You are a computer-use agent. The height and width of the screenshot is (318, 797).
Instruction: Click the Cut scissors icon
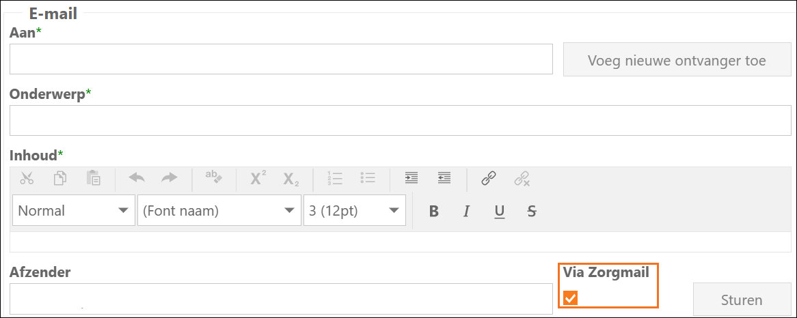coord(27,179)
